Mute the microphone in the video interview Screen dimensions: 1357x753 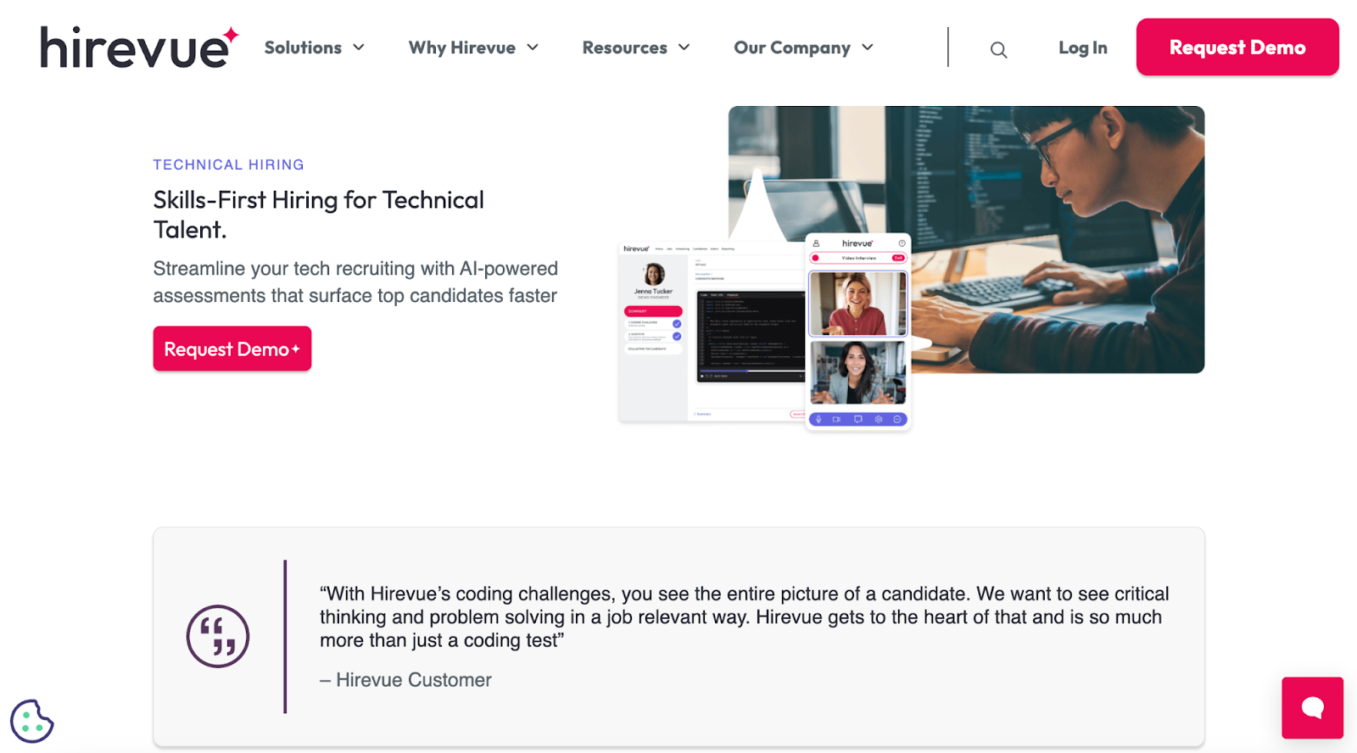point(818,419)
